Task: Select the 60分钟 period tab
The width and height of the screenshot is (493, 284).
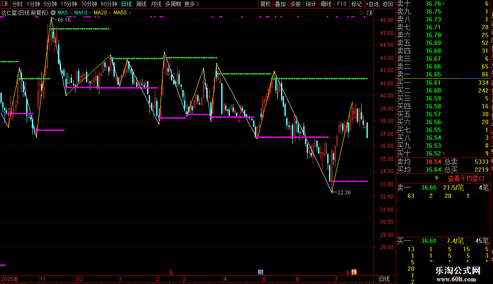Action: click(x=109, y=4)
